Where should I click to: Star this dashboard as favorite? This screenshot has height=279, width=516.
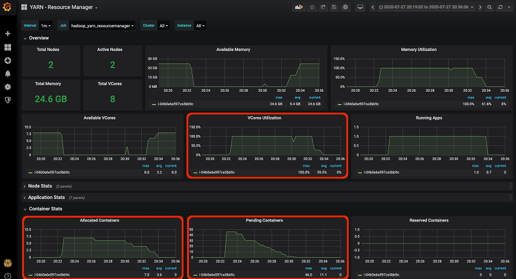point(312,7)
